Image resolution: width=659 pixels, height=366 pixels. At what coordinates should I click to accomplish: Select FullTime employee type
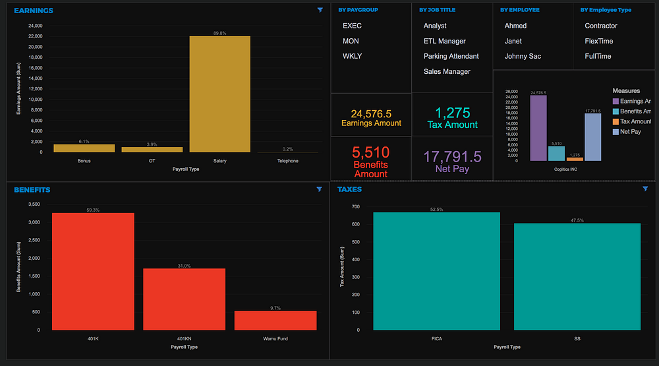pos(598,56)
